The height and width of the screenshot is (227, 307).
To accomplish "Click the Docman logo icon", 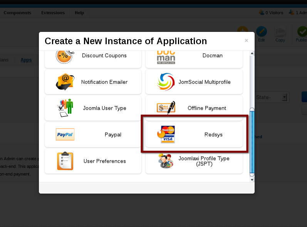I will coord(166,57).
